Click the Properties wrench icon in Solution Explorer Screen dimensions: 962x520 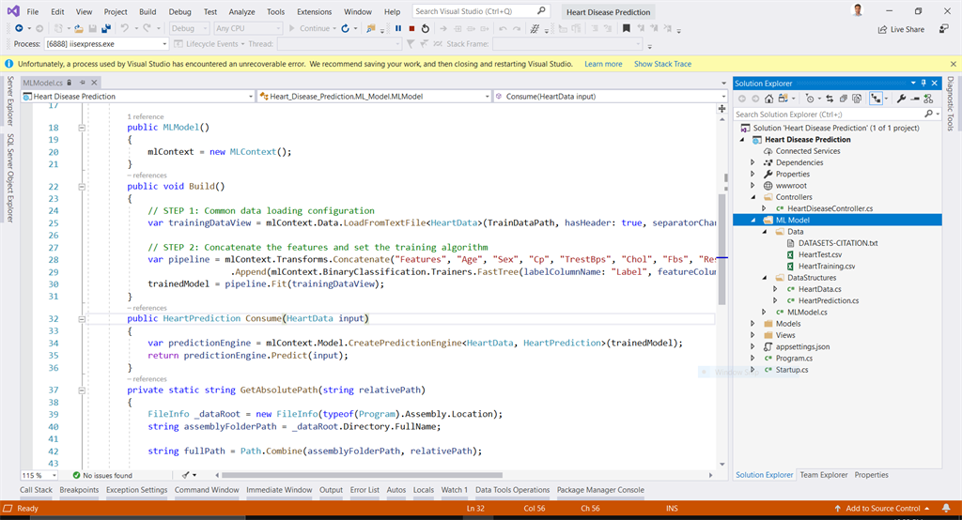(x=901, y=99)
